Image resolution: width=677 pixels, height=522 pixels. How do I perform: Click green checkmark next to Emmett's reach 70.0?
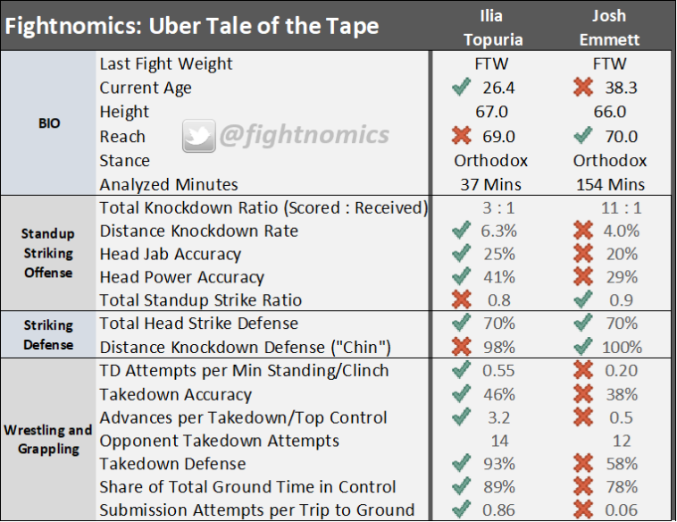click(x=583, y=136)
